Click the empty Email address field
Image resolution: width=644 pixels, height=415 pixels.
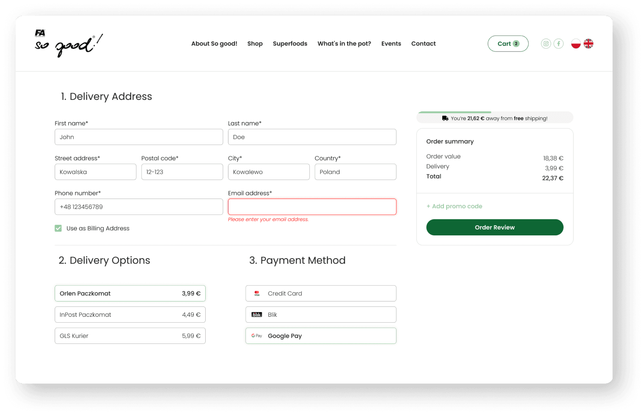click(x=312, y=207)
